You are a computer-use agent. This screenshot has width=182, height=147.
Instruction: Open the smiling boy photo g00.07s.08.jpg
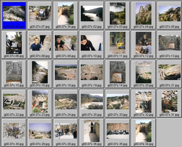click(x=40, y=43)
